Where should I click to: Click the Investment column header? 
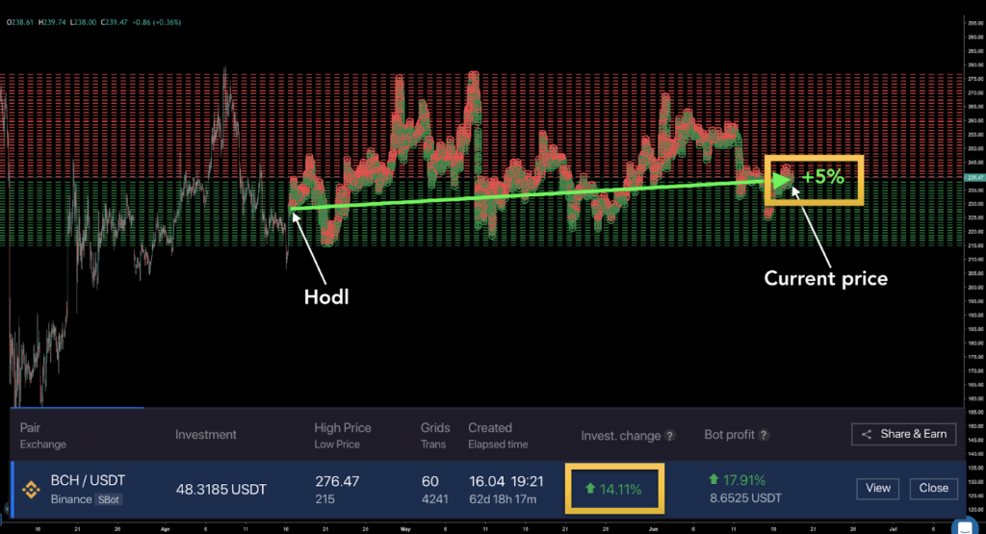click(x=205, y=435)
